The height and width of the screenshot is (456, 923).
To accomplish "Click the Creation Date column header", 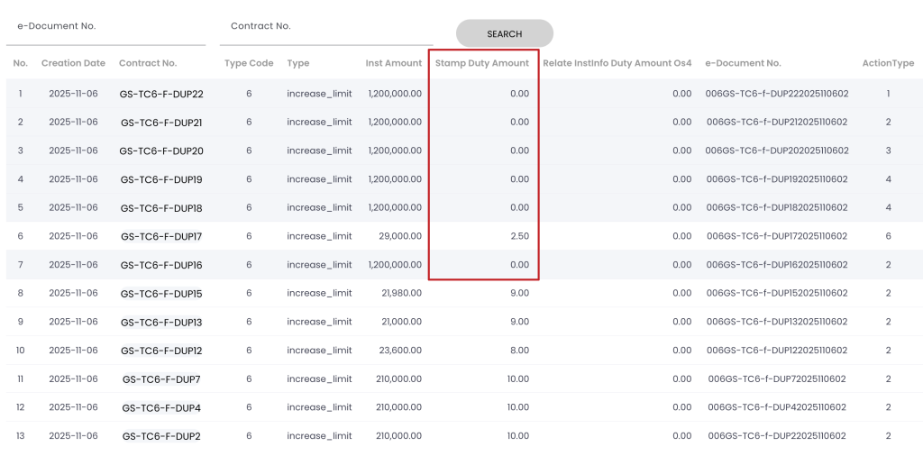I will click(x=73, y=63).
